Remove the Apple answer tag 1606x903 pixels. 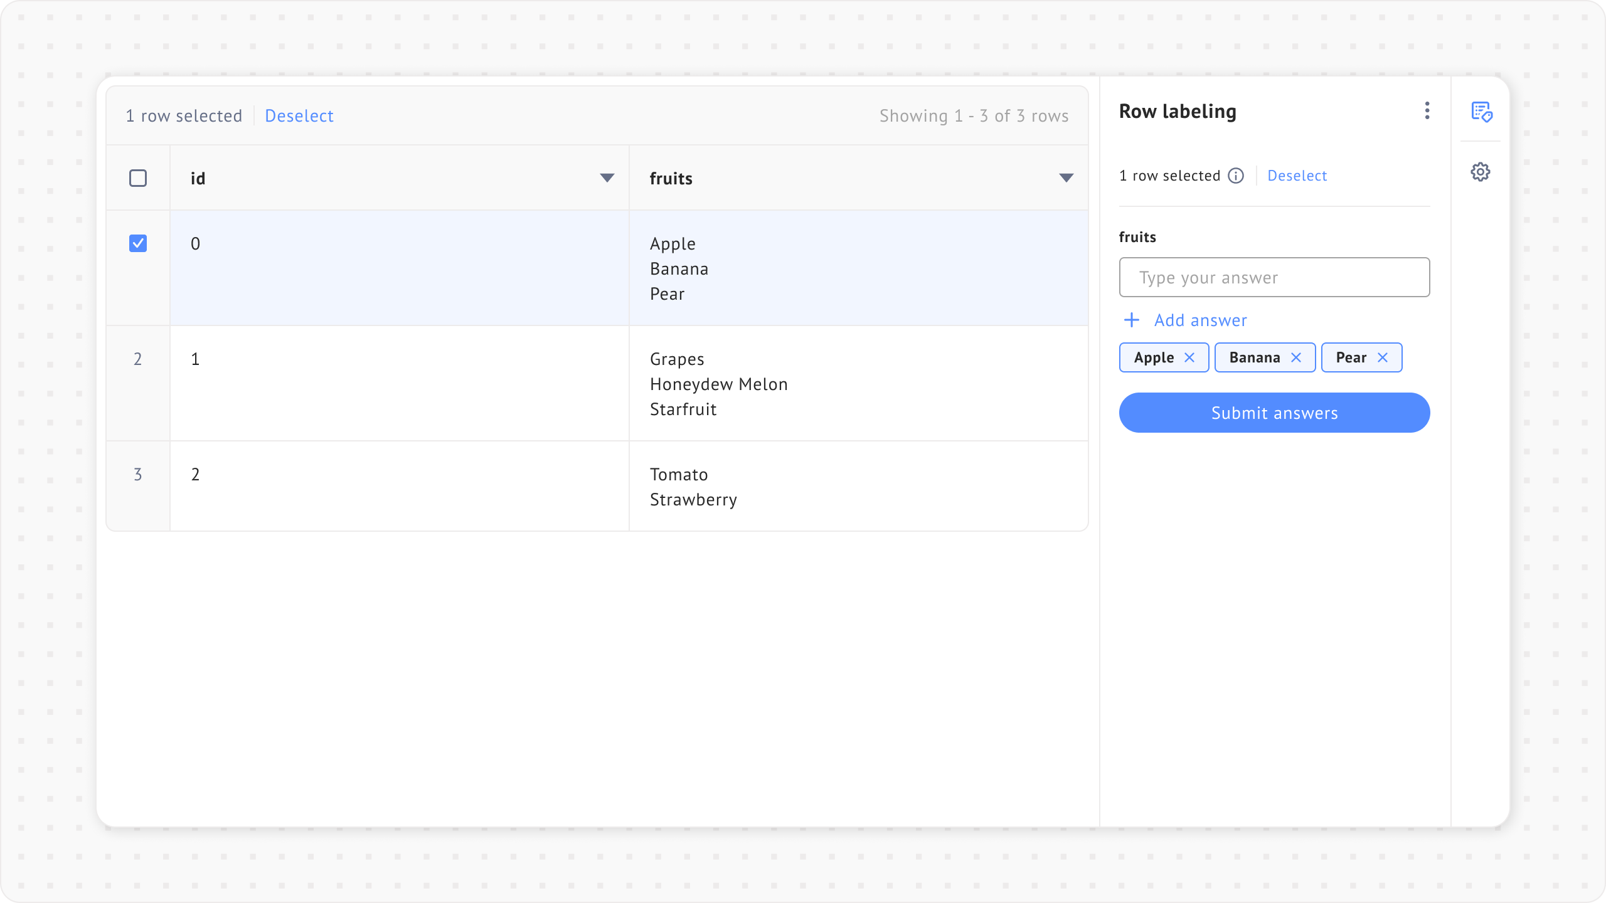tap(1189, 357)
